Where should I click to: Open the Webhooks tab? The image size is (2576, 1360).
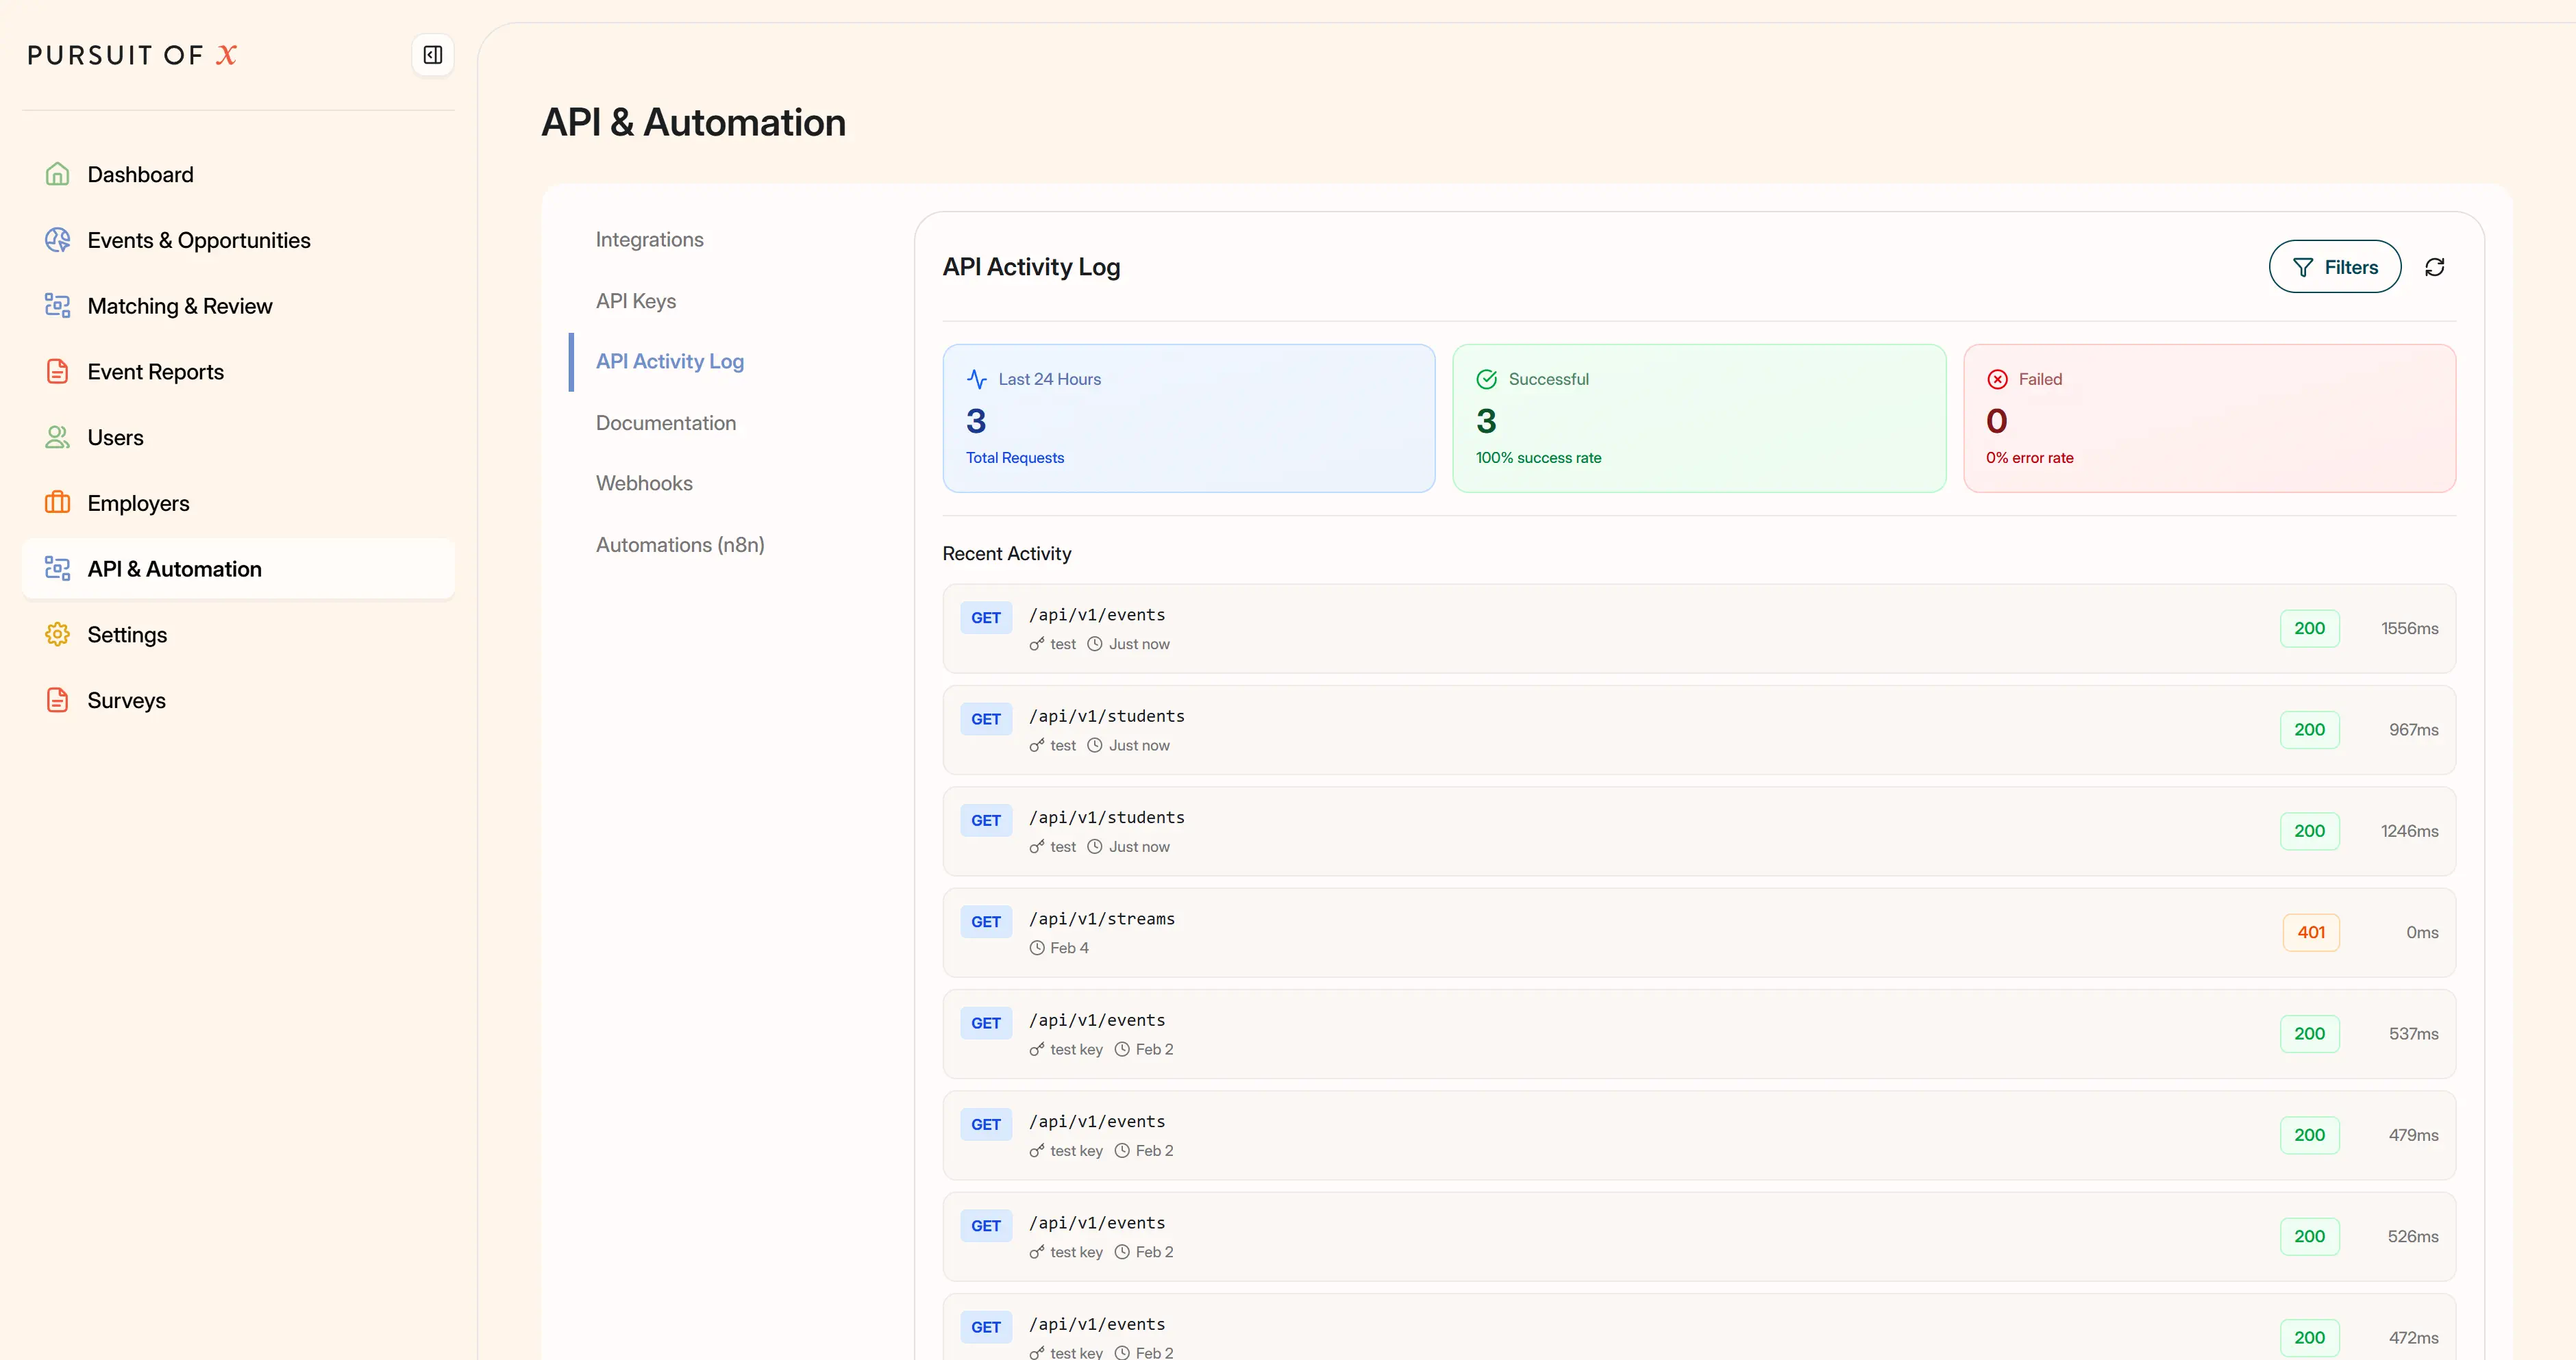[x=644, y=483]
